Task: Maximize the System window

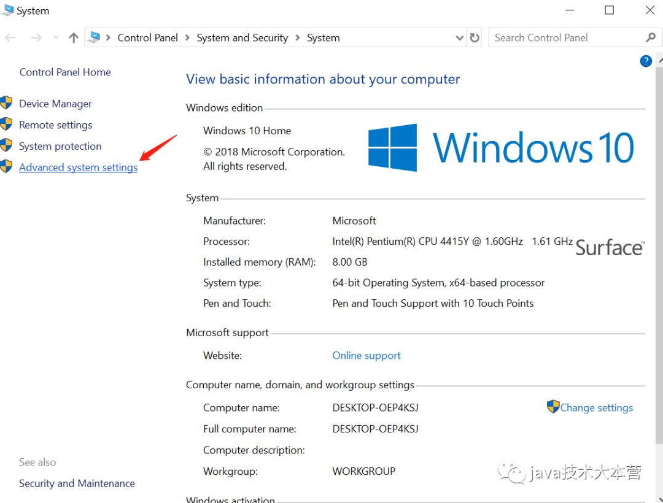Action: click(x=610, y=10)
